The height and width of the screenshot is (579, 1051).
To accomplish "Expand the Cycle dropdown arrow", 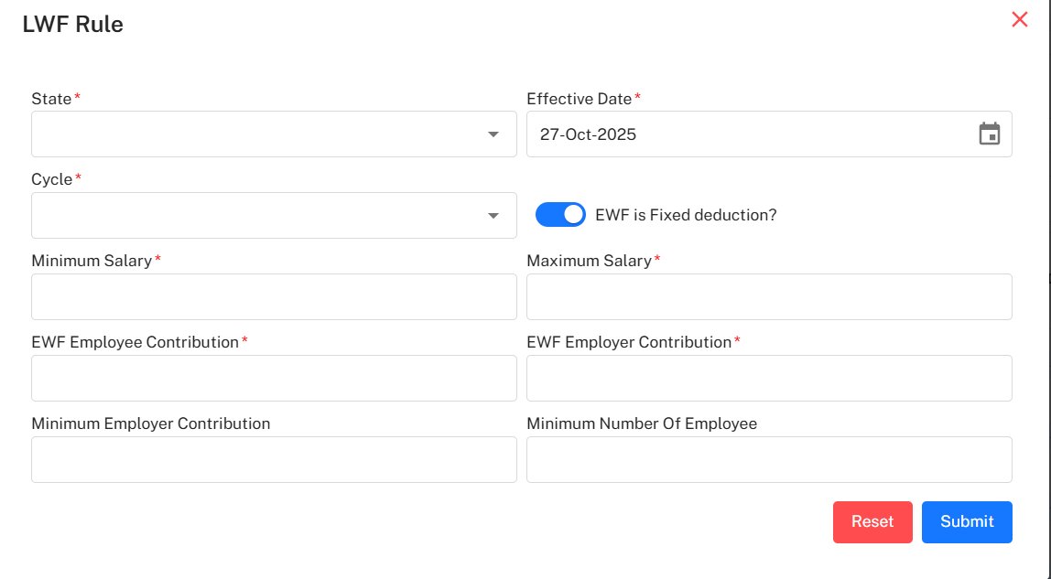I will [x=493, y=216].
